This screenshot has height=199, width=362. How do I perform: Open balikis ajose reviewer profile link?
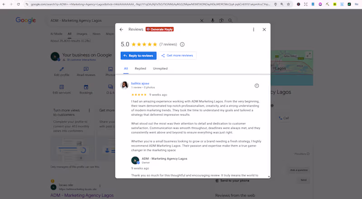[140, 83]
